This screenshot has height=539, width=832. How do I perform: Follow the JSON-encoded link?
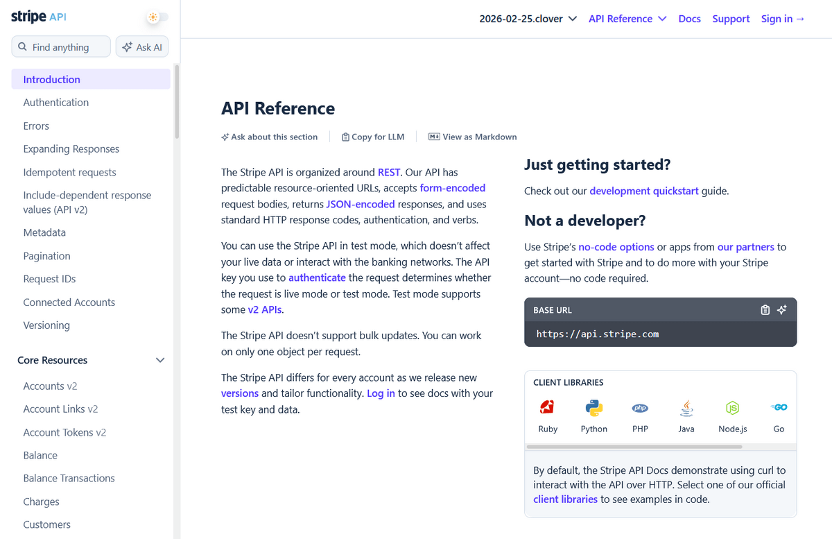pos(361,204)
